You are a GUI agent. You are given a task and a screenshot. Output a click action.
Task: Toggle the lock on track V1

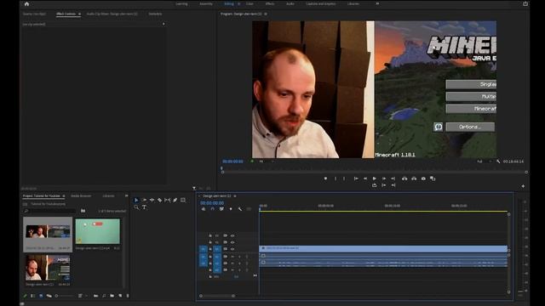210,249
